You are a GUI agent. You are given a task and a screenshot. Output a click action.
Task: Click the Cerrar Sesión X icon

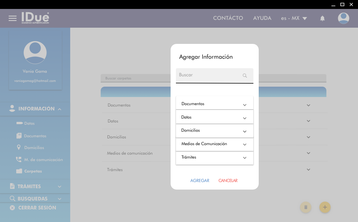pos(12,208)
